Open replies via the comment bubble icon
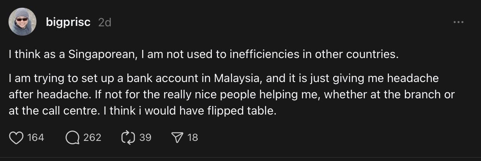This screenshot has width=481, height=161. pos(72,137)
